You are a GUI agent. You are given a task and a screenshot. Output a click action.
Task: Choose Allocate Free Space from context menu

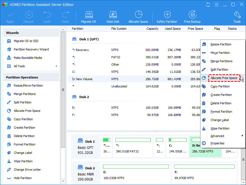point(224,78)
